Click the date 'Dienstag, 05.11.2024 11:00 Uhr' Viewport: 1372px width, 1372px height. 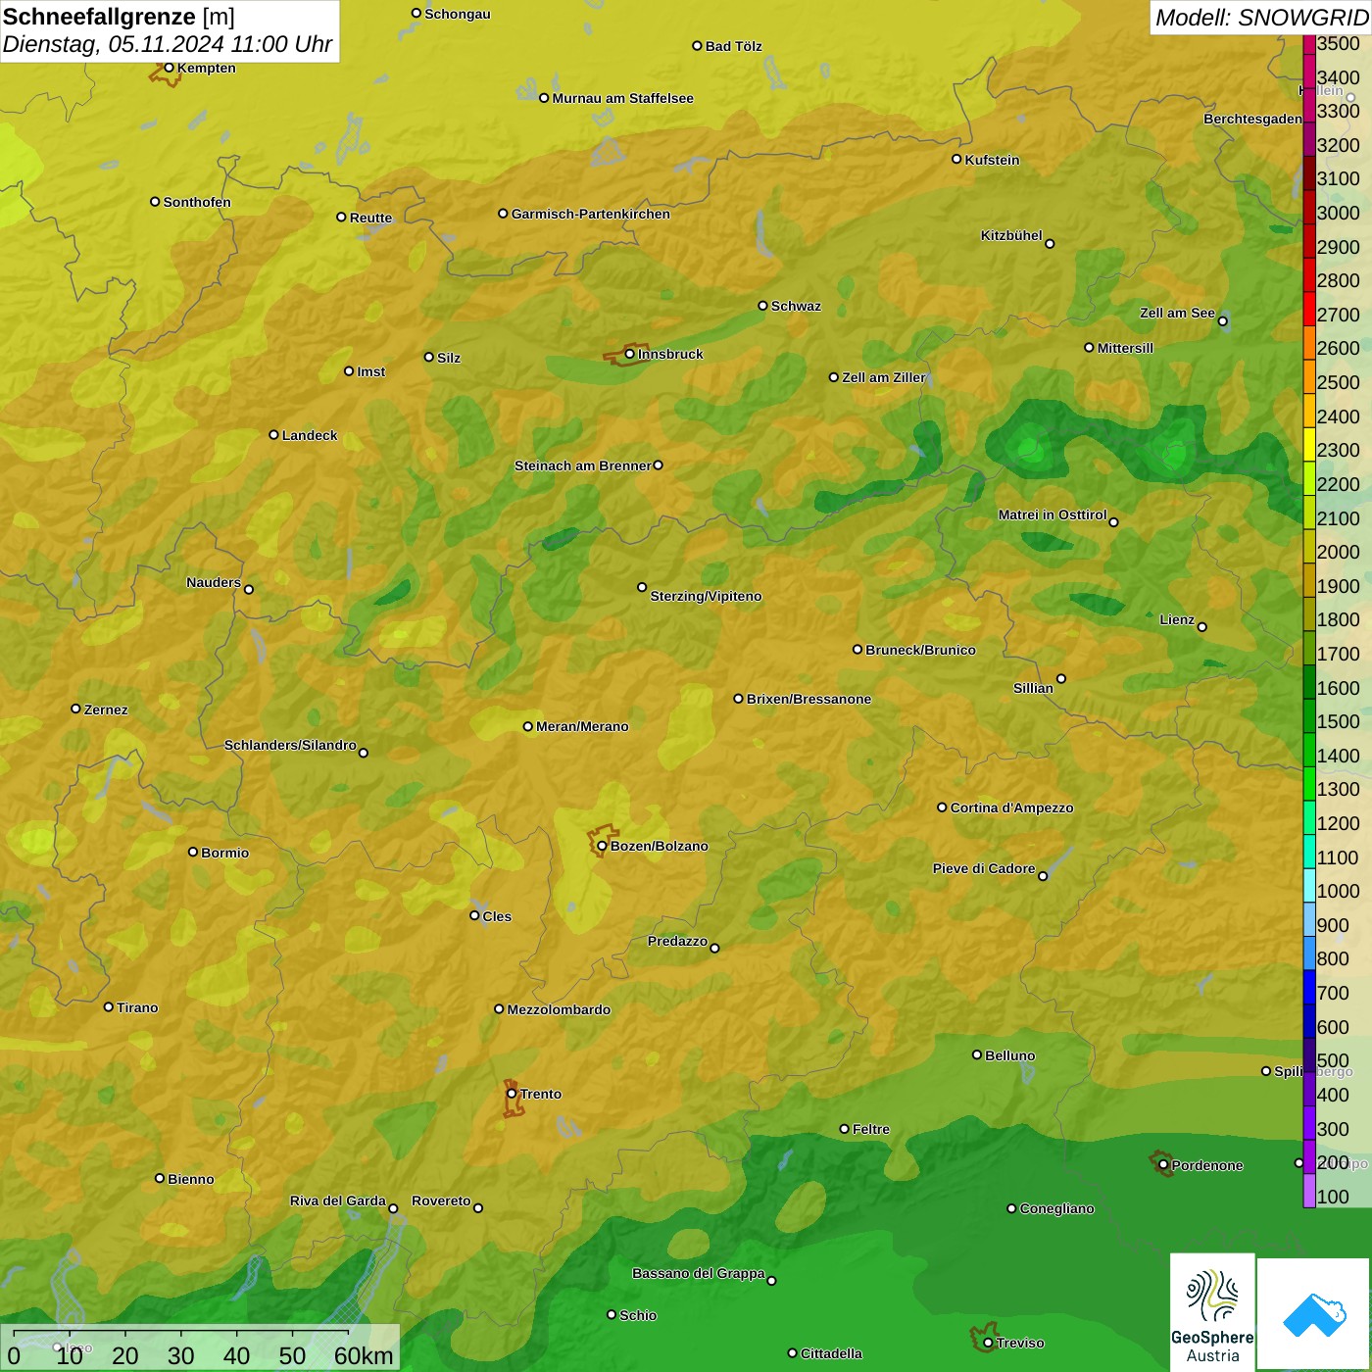tap(168, 44)
